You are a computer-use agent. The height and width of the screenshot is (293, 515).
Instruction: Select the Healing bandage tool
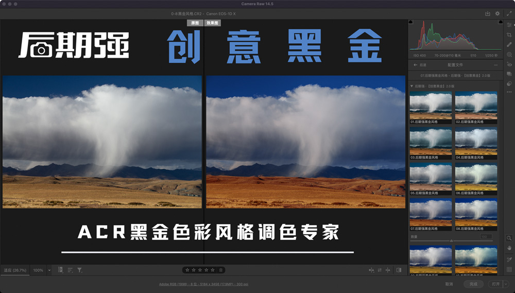509,45
